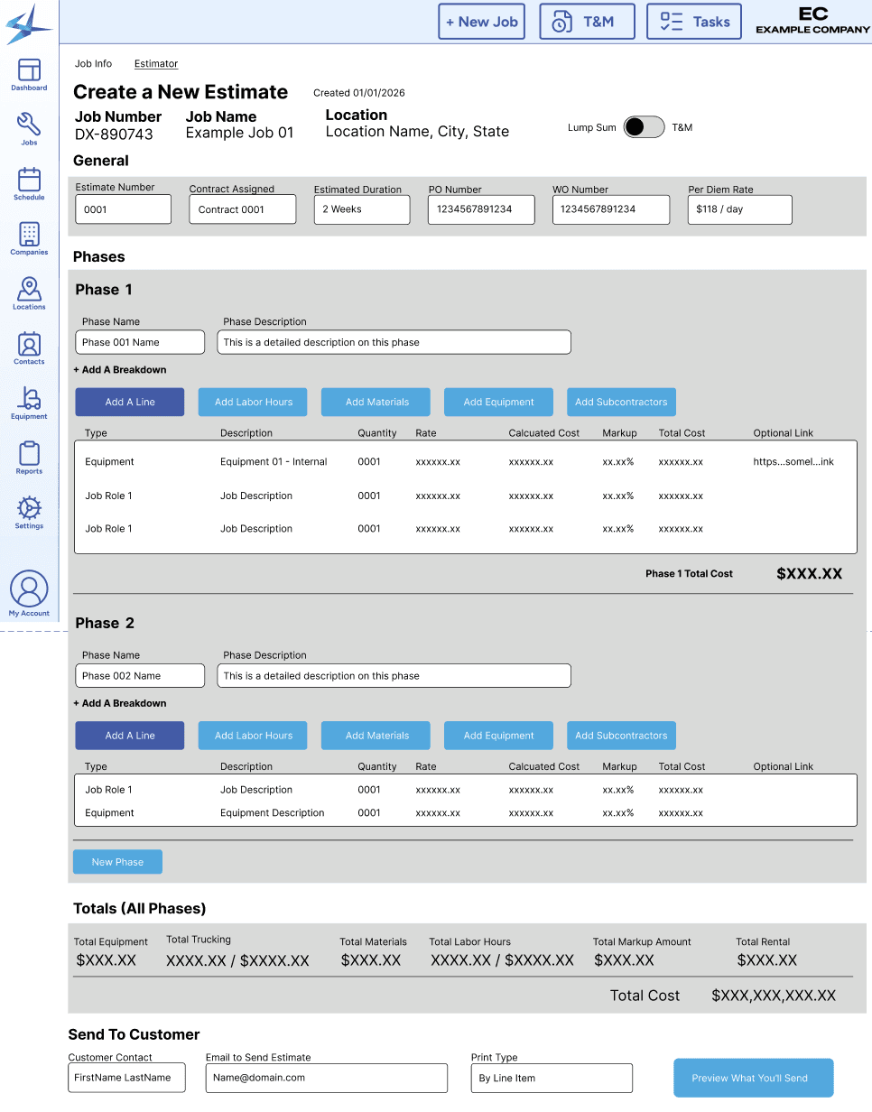Viewport: 872px width, 1112px height.
Task: Click the Estimate Number field
Action: tap(124, 209)
